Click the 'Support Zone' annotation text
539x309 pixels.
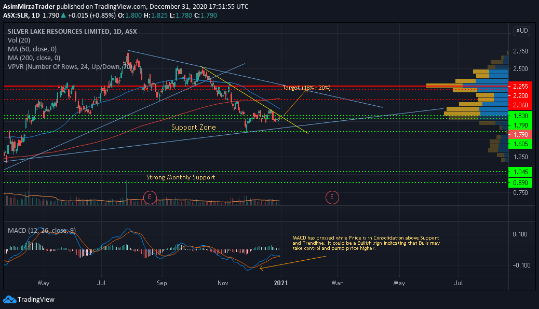pos(194,128)
